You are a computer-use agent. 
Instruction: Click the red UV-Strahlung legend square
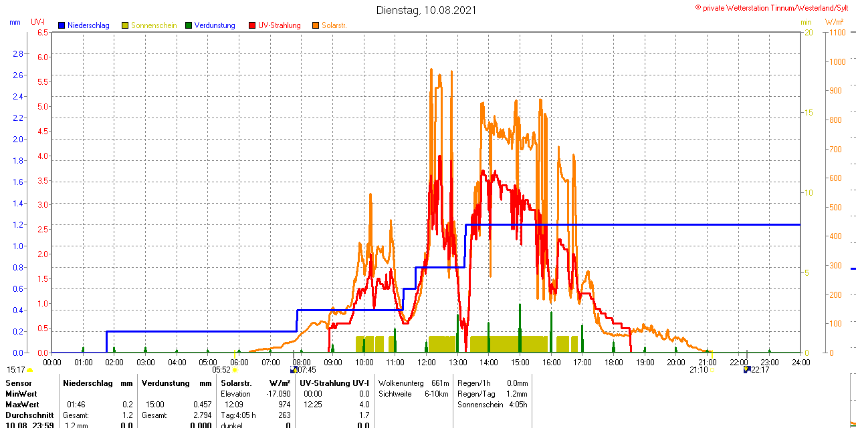coord(252,25)
